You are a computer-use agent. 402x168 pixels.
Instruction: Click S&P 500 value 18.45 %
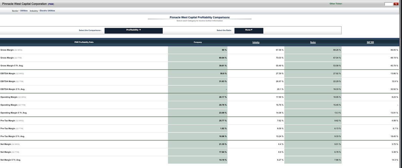394,136
